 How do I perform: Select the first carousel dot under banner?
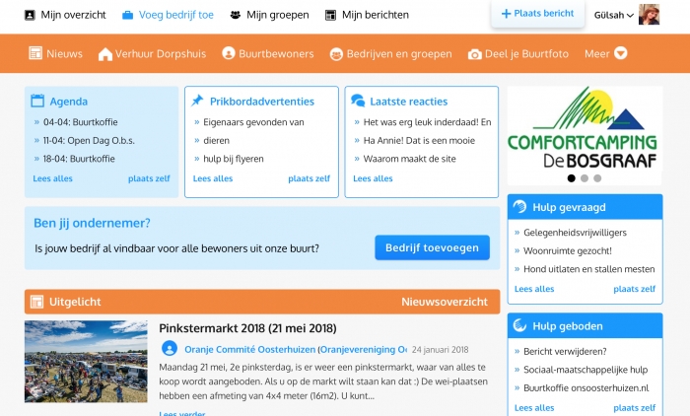click(x=571, y=178)
